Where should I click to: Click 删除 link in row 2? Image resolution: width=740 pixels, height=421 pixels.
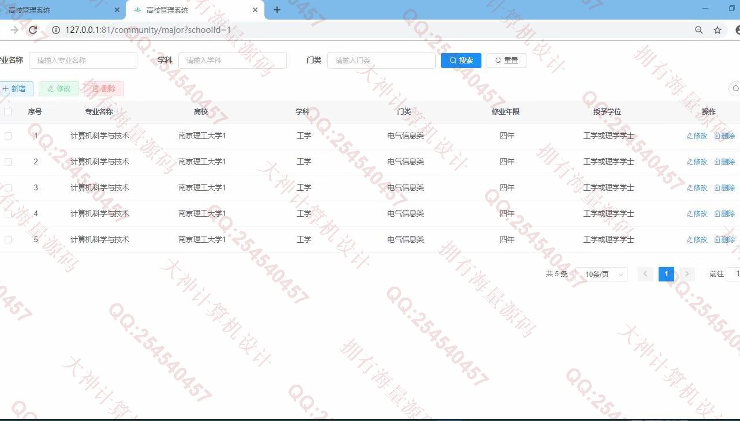pos(724,162)
